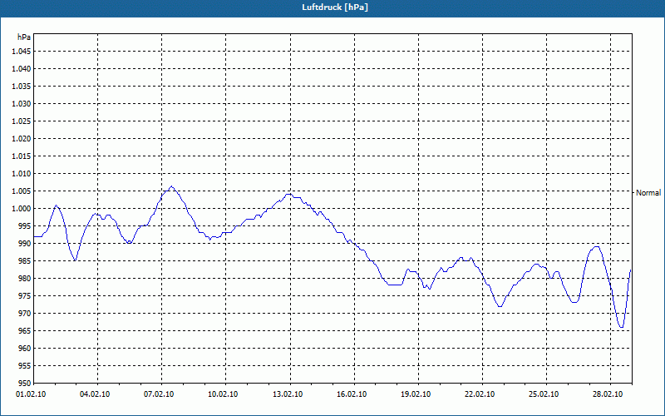Click the 995 pressure axis label

point(25,225)
